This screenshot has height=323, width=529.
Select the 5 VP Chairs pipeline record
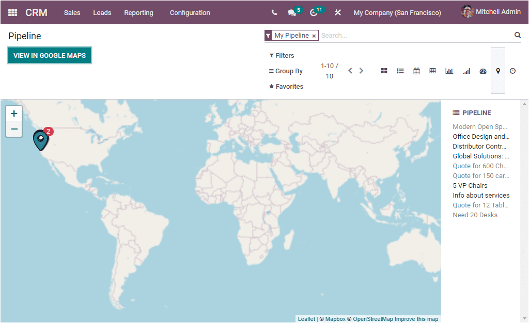pos(470,185)
